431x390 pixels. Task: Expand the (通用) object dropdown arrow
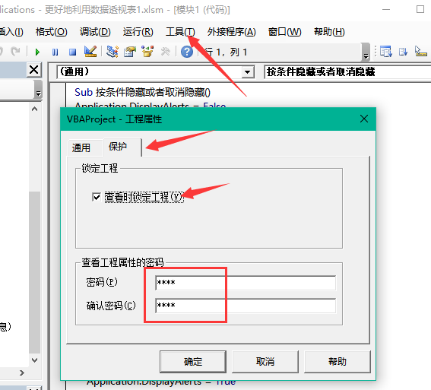(248, 72)
